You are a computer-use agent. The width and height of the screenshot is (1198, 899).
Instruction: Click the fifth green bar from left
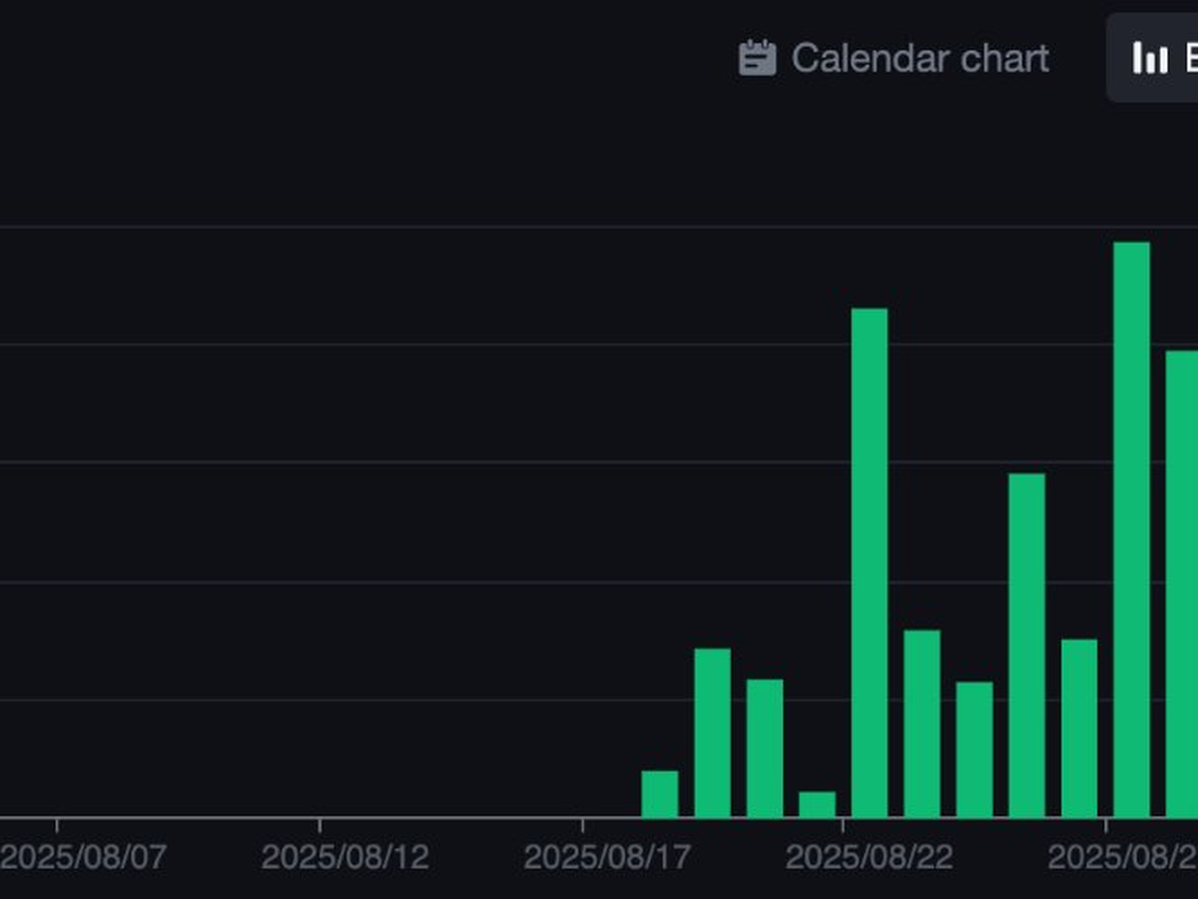tap(870, 562)
